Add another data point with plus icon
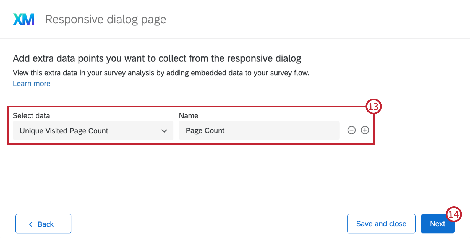Screen dimensions: 470x238 pos(365,130)
